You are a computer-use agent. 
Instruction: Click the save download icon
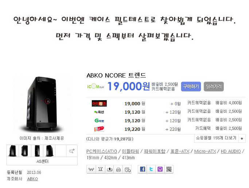tap(109, 169)
